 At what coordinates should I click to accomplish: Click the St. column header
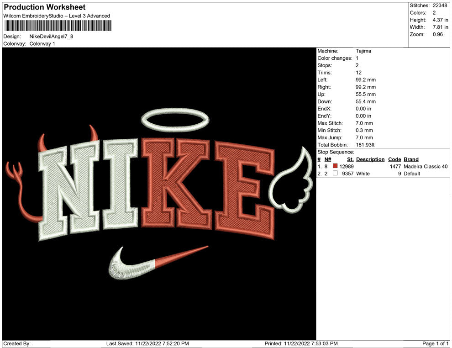pos(350,159)
